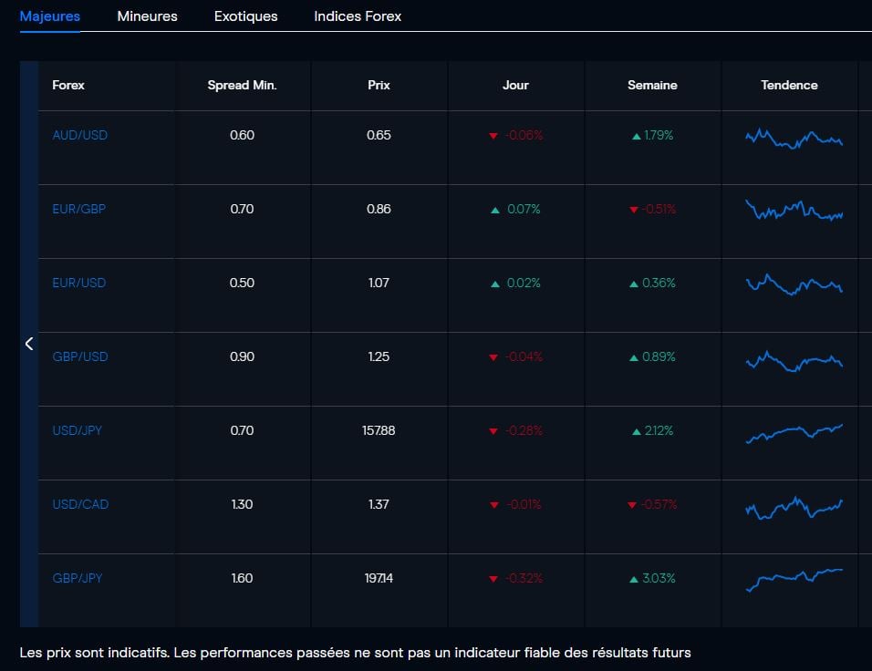Image resolution: width=872 pixels, height=671 pixels.
Task: Open the Indices Forex tab
Action: (357, 15)
